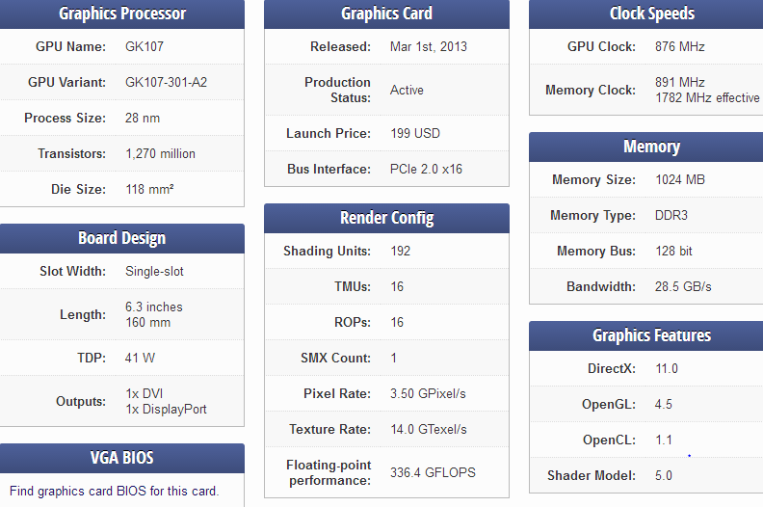Click the 'Find graphics card BIOS' link

pos(115,491)
